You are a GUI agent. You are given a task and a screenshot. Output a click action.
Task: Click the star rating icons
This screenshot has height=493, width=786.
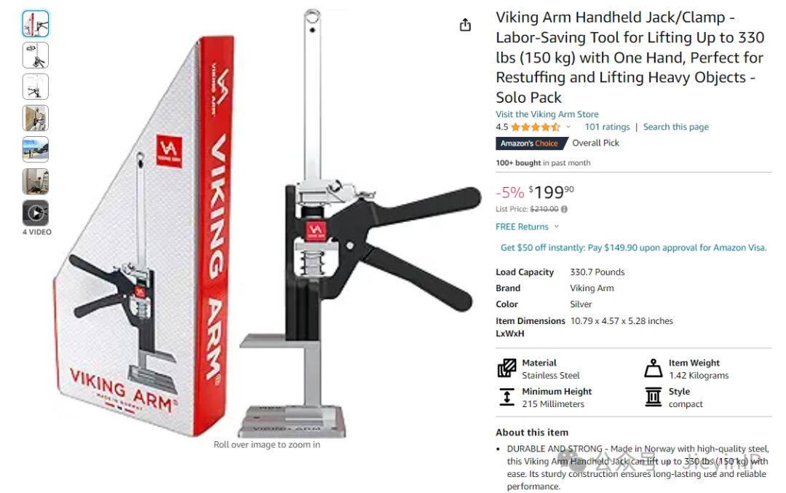tap(536, 127)
